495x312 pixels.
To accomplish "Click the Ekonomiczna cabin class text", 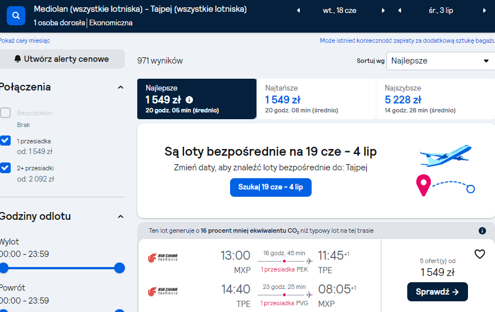I will (111, 23).
